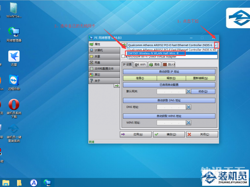Viewport: 250px width, 187px height.
Task: Switch to the 高级 tab
Action: tap(155, 64)
